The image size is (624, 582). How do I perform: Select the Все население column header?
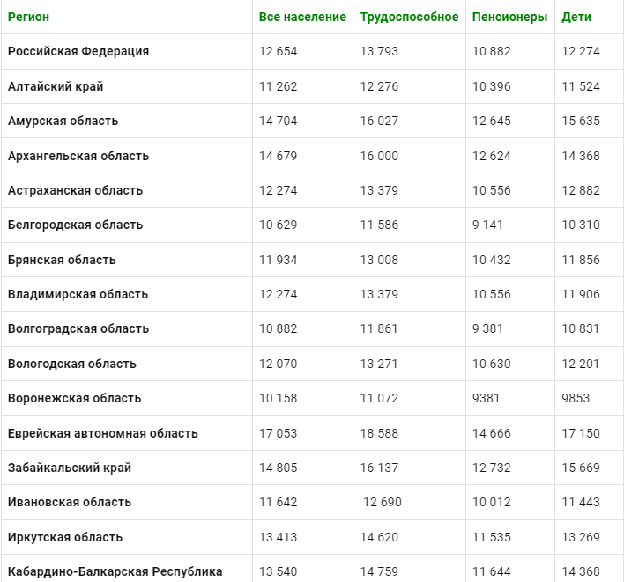(x=302, y=17)
